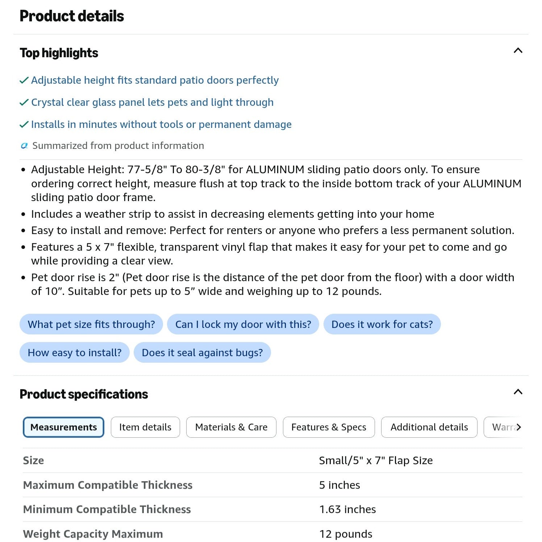Collapse the Top highlights section chevron
This screenshot has width=542, height=542.
click(x=518, y=51)
